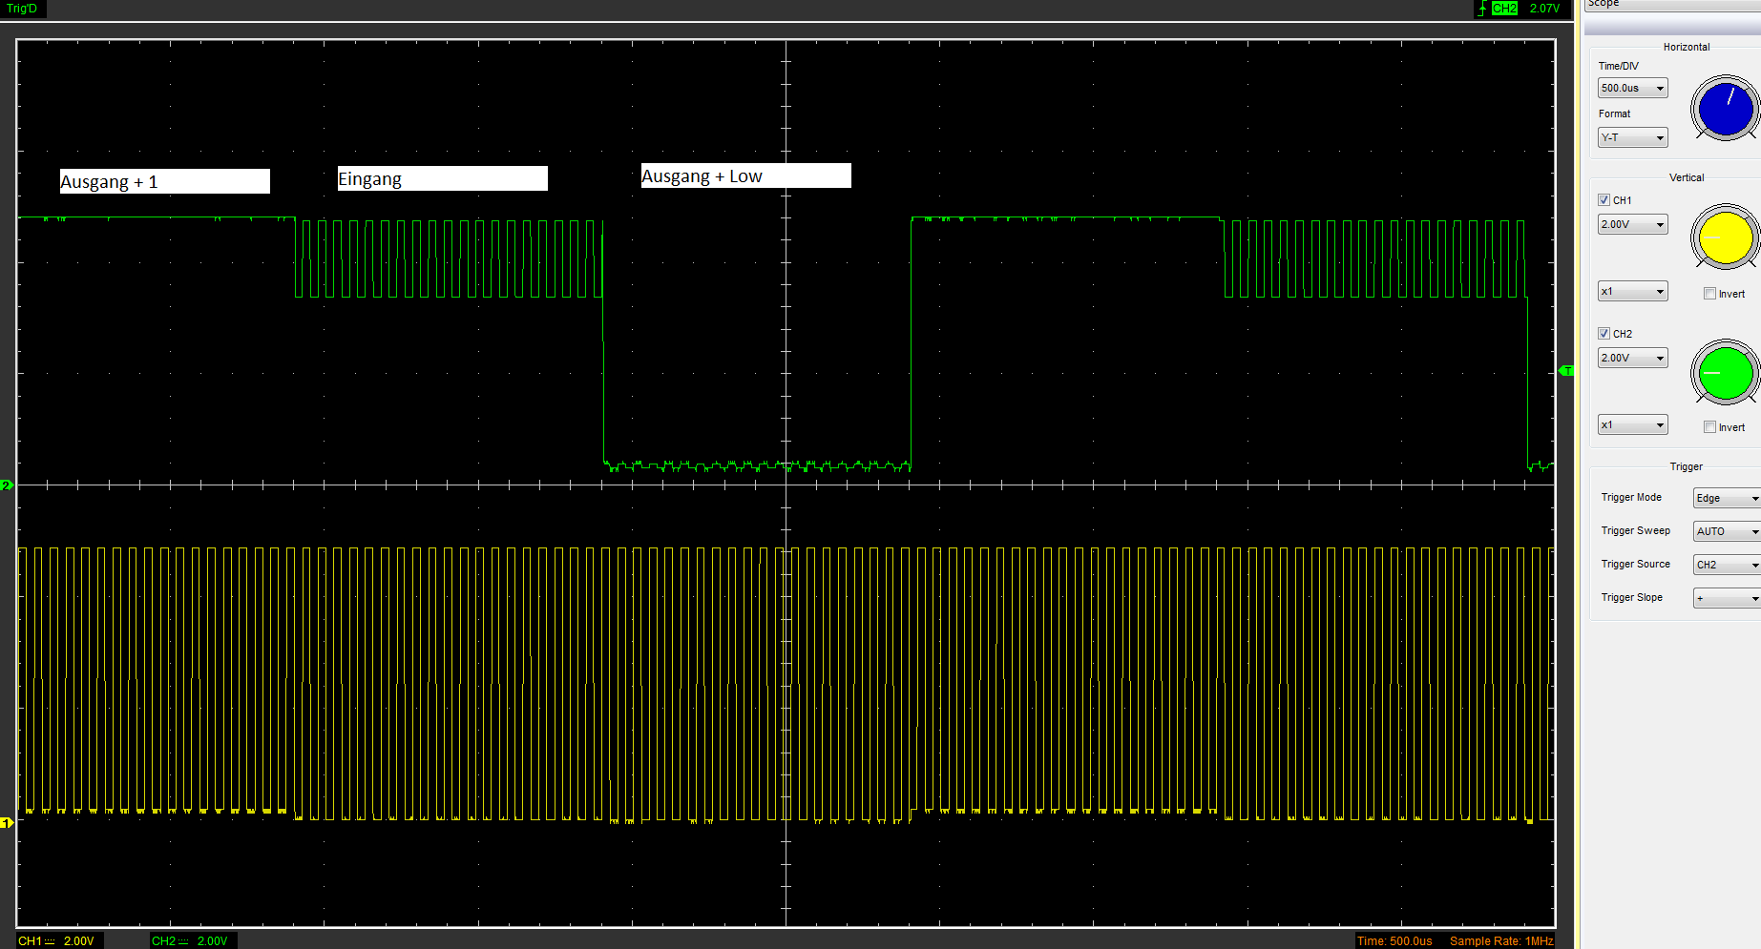1761x949 pixels.
Task: Uncheck the CH1 channel checkbox
Action: click(1604, 200)
